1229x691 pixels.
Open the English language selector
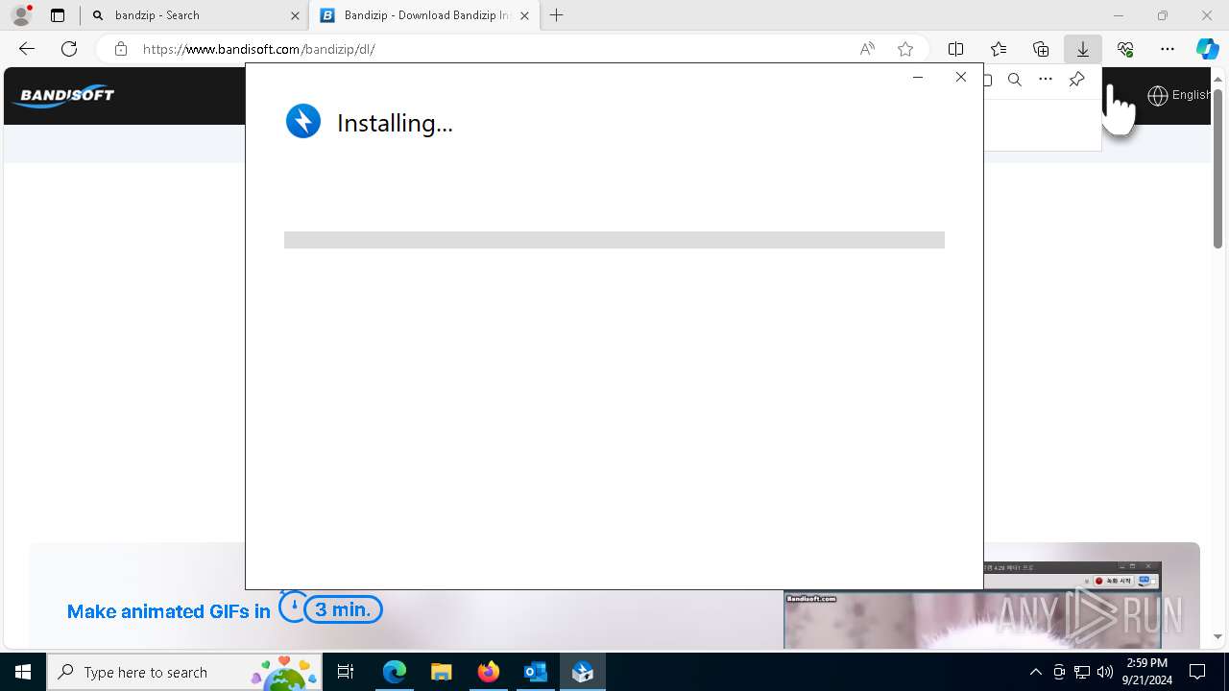pos(1179,95)
